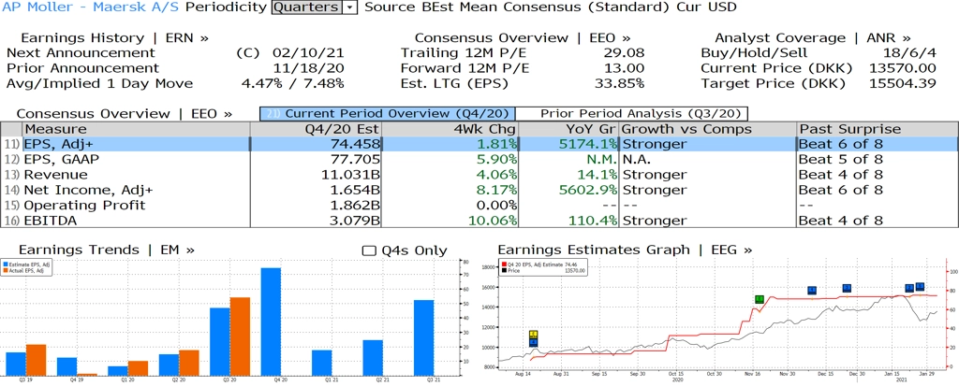Click Avg/Implied 1 Day Move 4.47% / 7.48%
Viewport: 959px width, 386px height.
click(293, 84)
